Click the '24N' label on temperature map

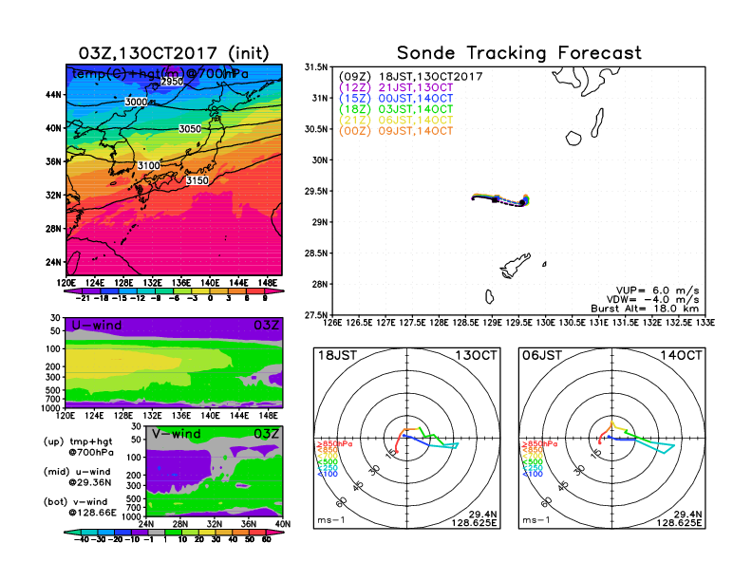tap(53, 262)
